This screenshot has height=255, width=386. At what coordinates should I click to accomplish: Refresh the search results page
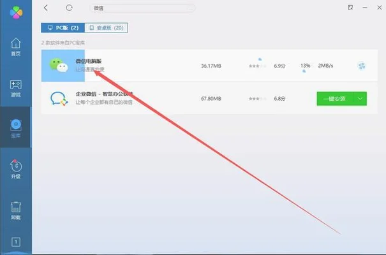[69, 8]
